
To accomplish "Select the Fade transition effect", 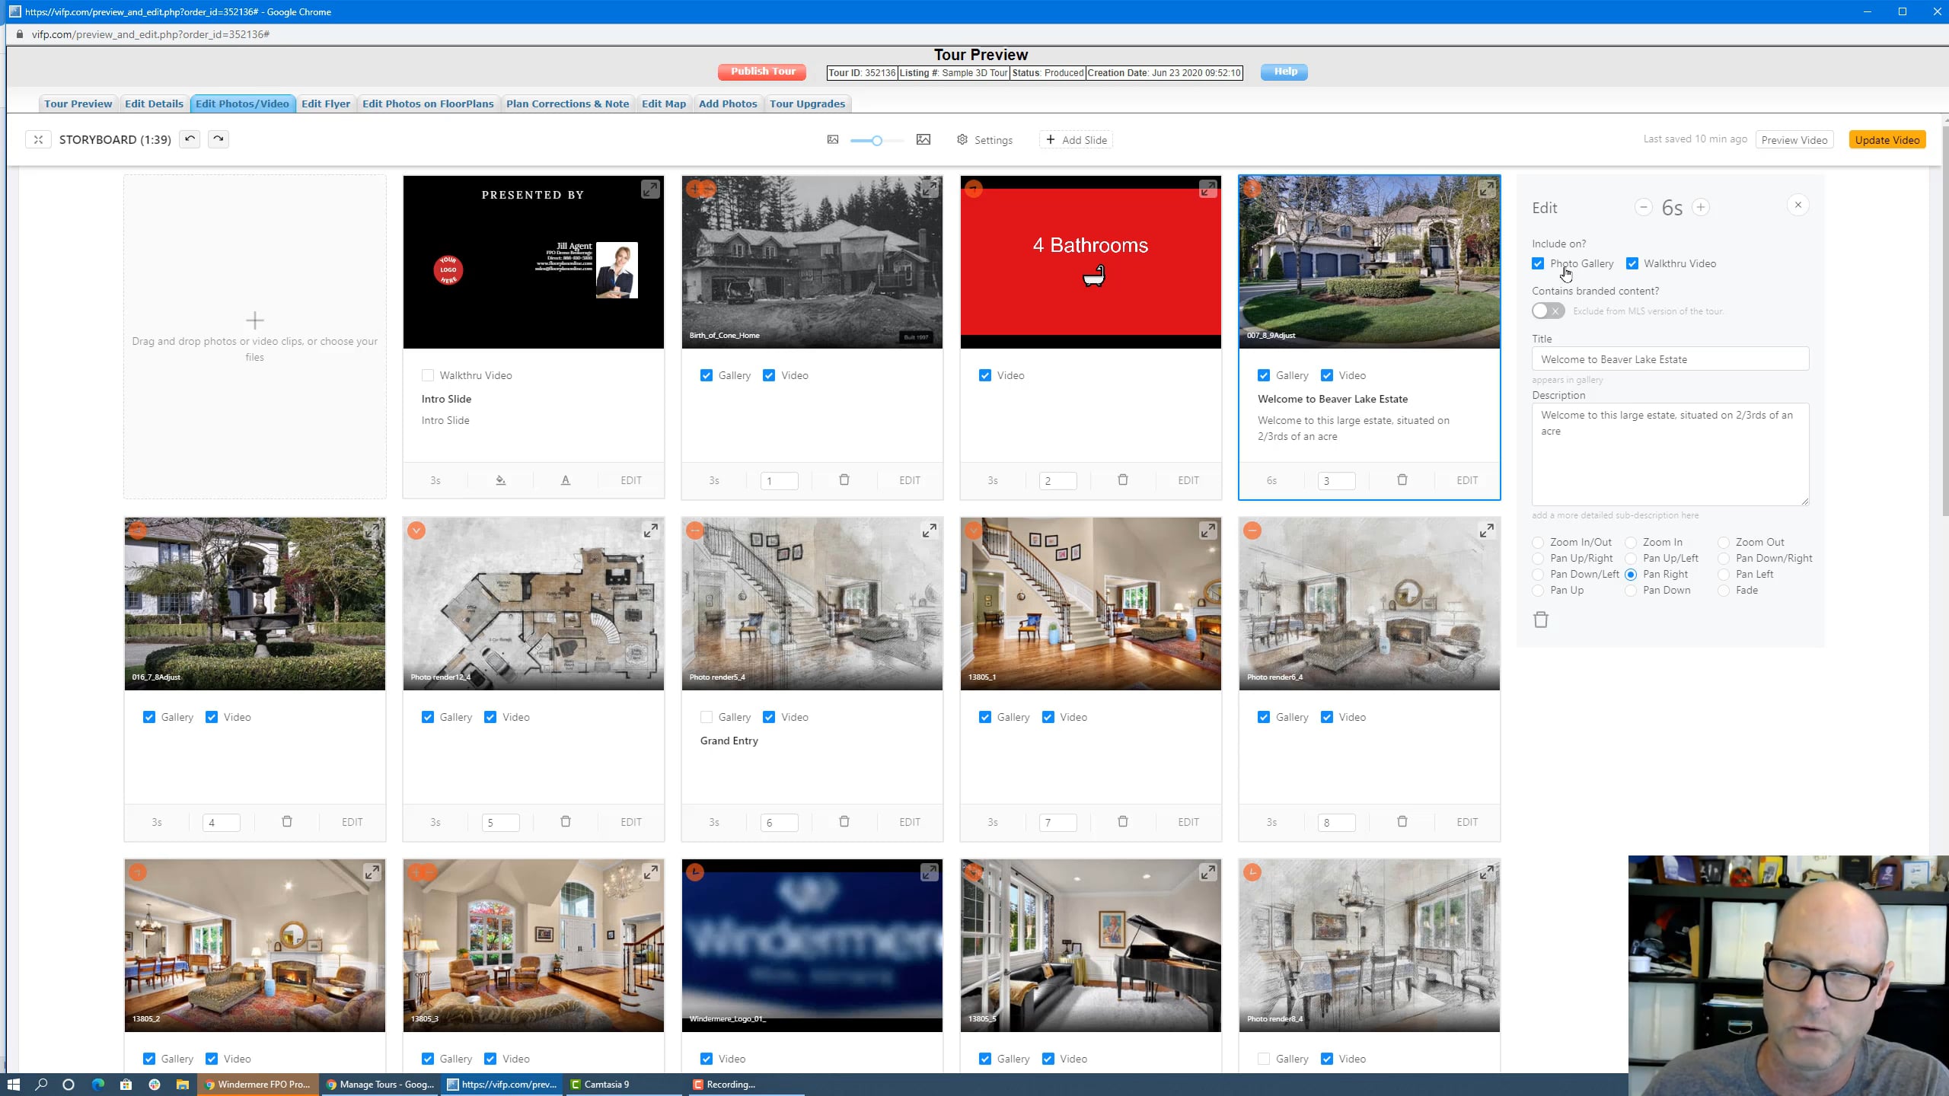I will pyautogui.click(x=1724, y=590).
